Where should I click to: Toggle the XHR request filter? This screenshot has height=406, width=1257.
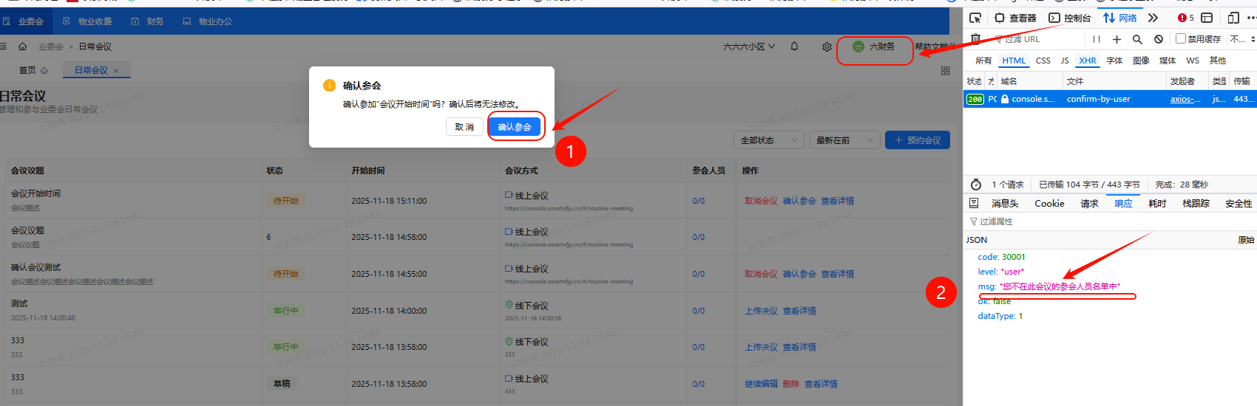(1088, 61)
